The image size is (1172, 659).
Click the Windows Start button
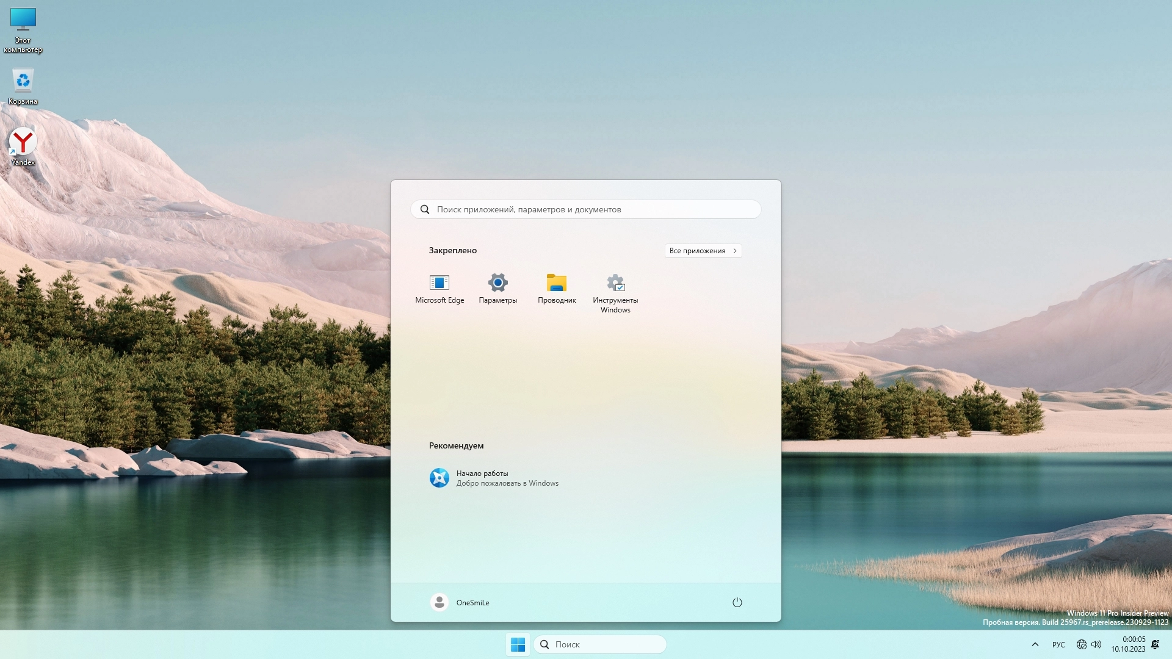click(x=518, y=644)
